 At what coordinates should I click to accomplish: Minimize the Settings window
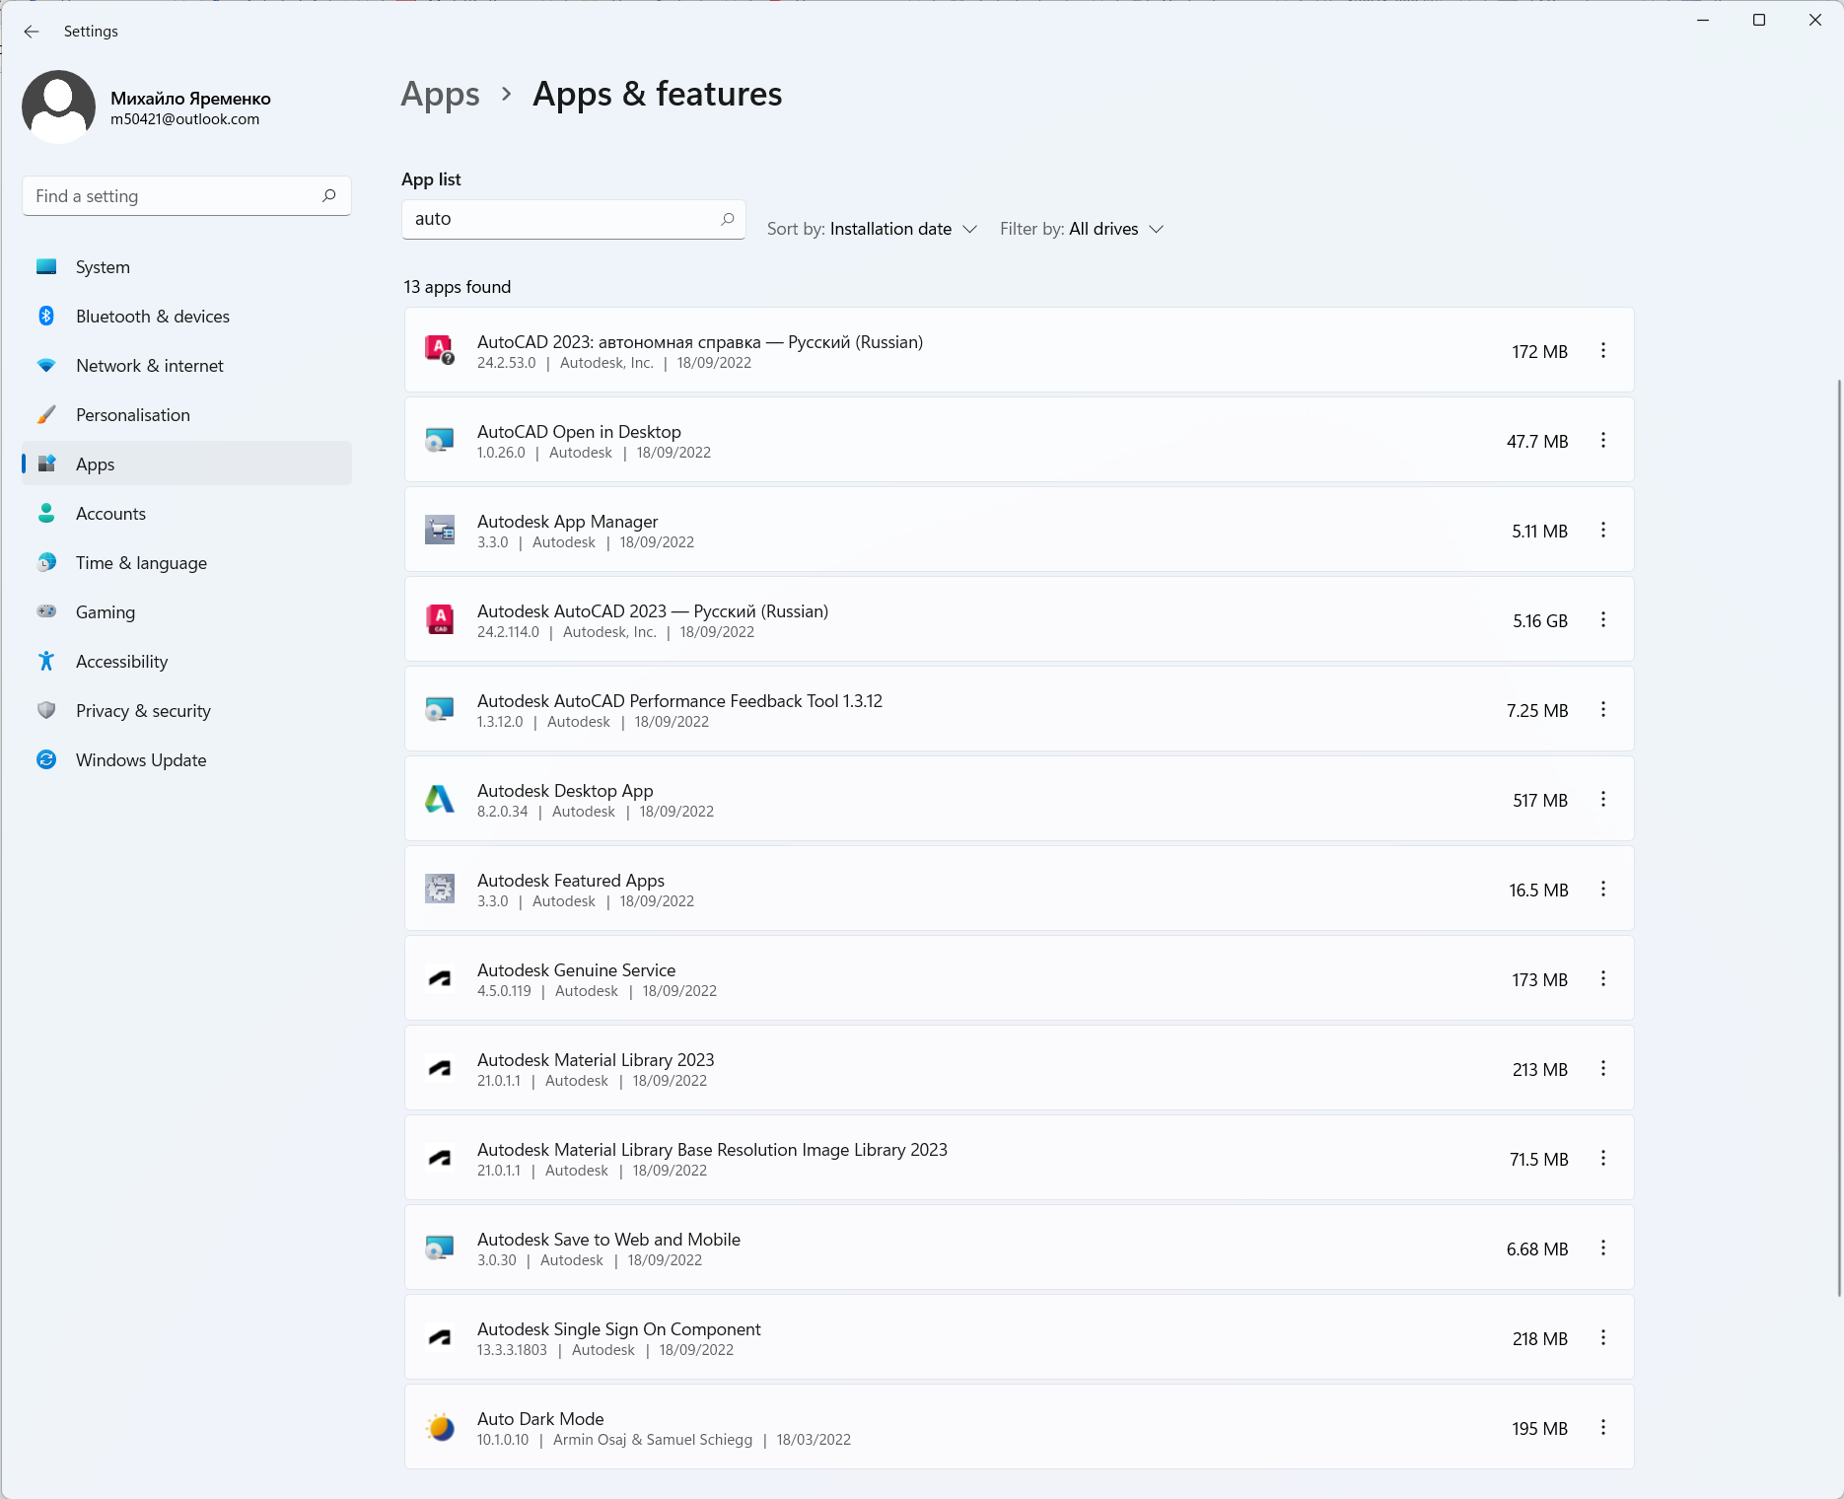pyautogui.click(x=1703, y=20)
